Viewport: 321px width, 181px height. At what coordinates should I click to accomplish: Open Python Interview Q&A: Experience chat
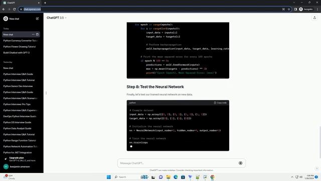point(21,111)
